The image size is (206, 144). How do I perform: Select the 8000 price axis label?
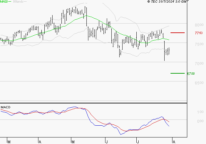click(x=199, y=25)
